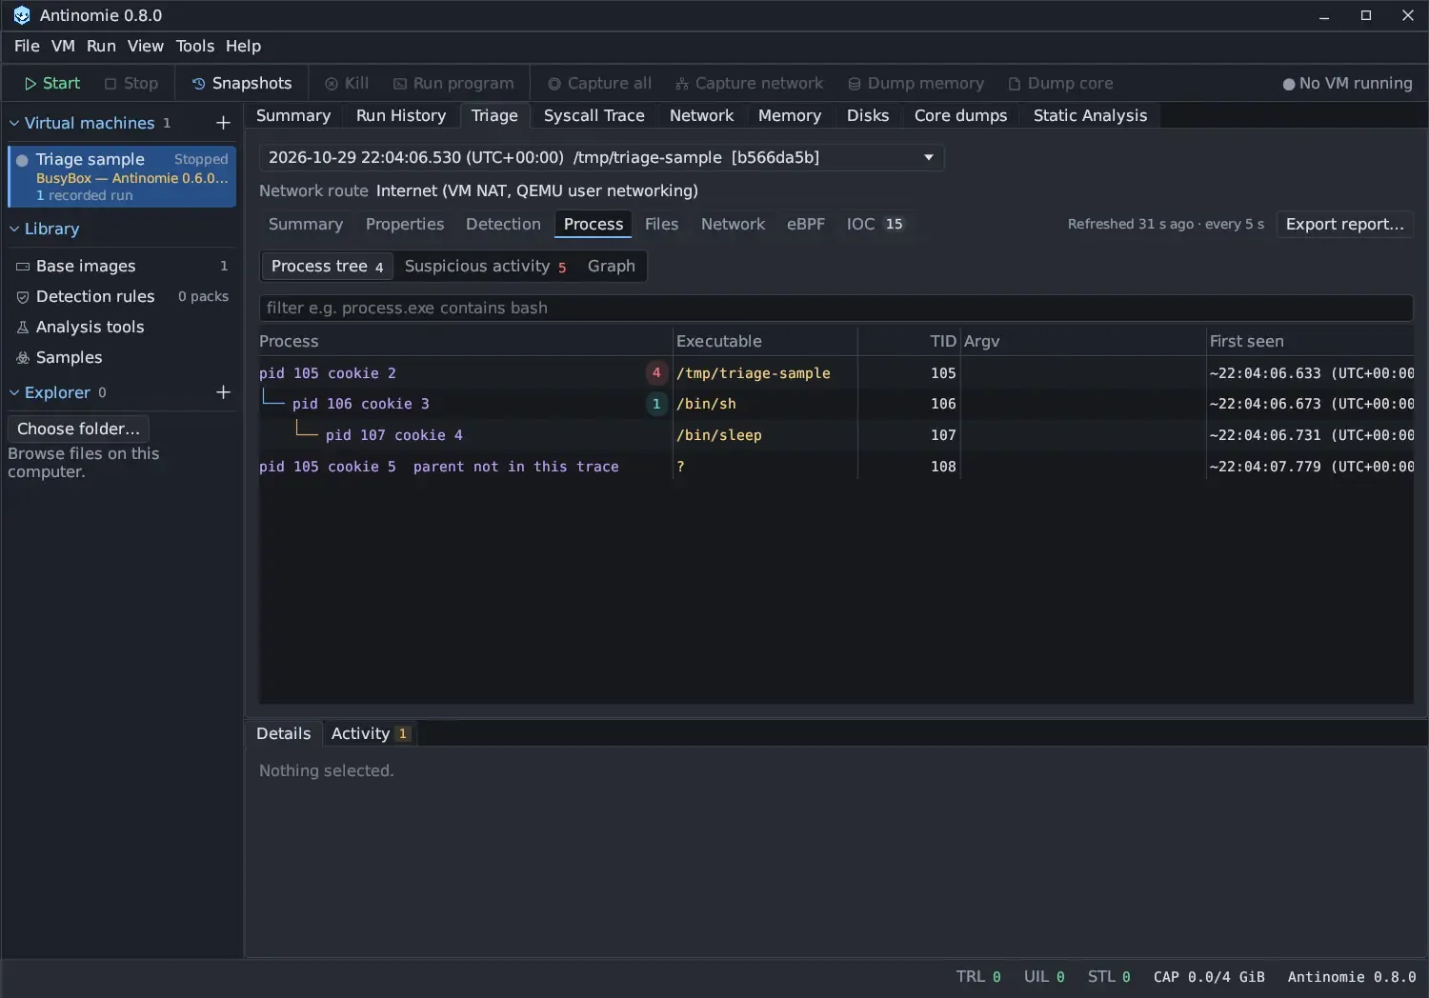Add a new virtual machine with plus icon
The height and width of the screenshot is (998, 1429).
pyautogui.click(x=223, y=123)
